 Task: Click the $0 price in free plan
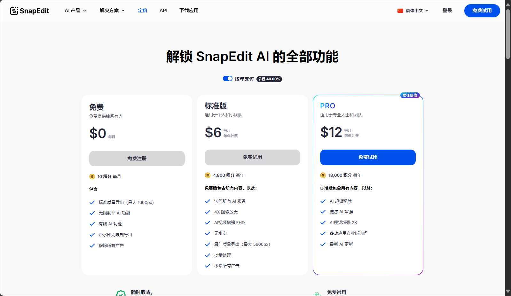point(98,133)
